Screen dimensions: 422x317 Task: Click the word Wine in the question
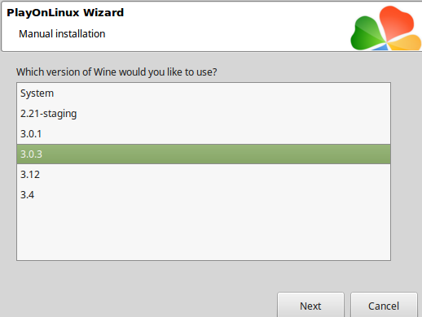(x=105, y=72)
